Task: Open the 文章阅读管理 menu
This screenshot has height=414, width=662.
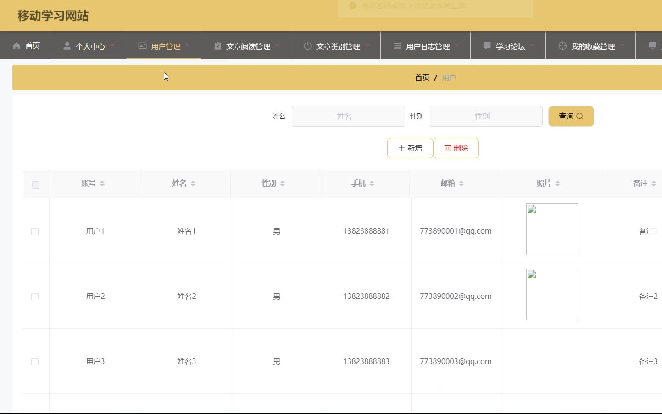Action: (246, 45)
